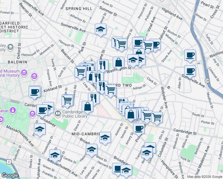Click the Map data ©2026 Google text
The width and height of the screenshot is (223, 179).
click(205, 177)
